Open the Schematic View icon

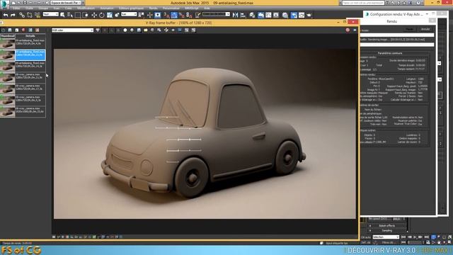click(276, 15)
